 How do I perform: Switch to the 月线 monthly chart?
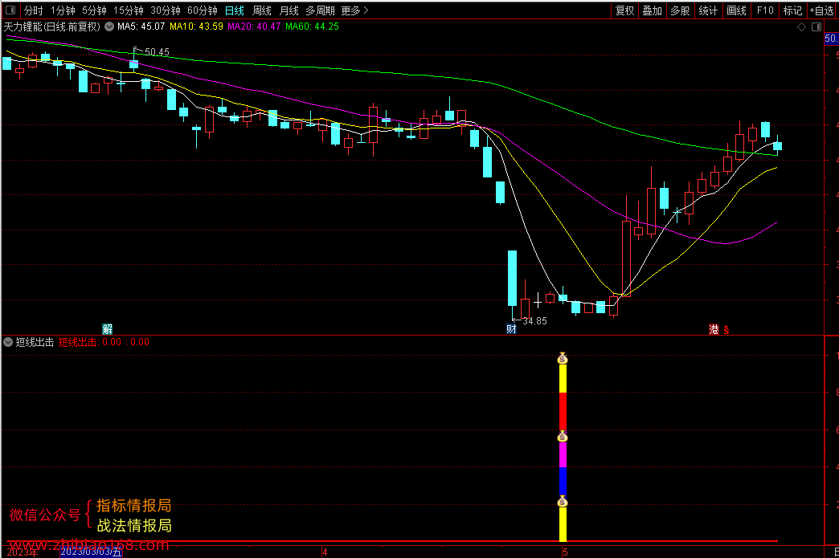tap(289, 10)
